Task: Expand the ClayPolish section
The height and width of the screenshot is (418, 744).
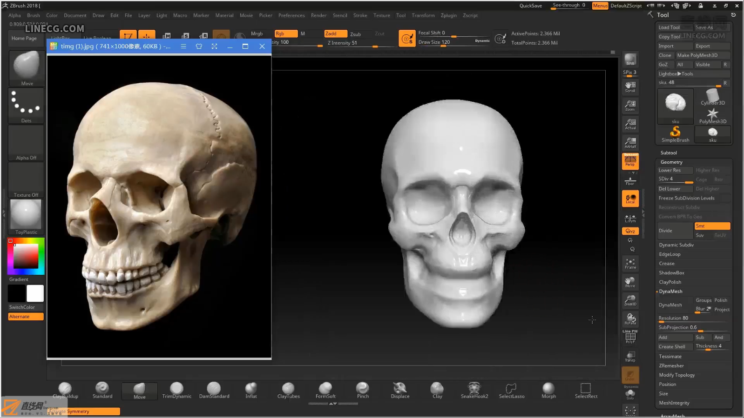Action: pos(670,282)
